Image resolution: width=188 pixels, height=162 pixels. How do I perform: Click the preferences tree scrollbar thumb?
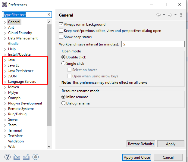pos(49,75)
